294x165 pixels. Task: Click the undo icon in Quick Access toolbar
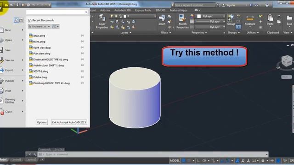[x=34, y=5]
